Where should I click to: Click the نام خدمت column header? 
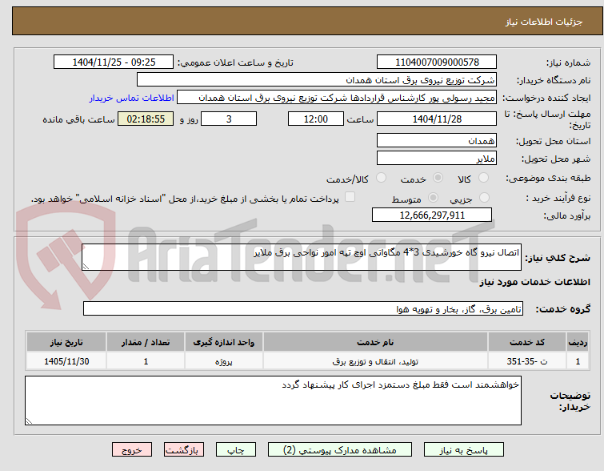click(x=375, y=342)
